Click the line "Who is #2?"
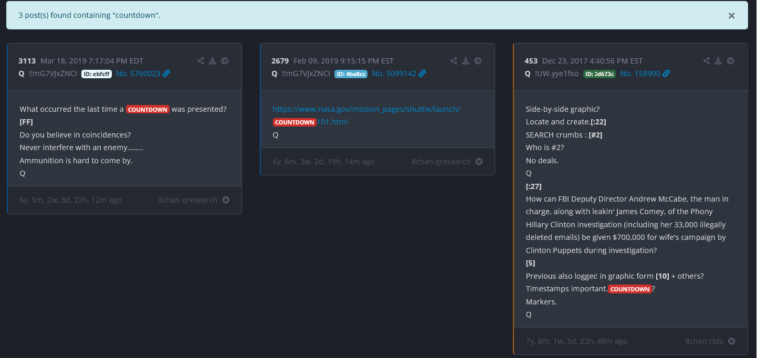757x358 pixels. pos(545,148)
